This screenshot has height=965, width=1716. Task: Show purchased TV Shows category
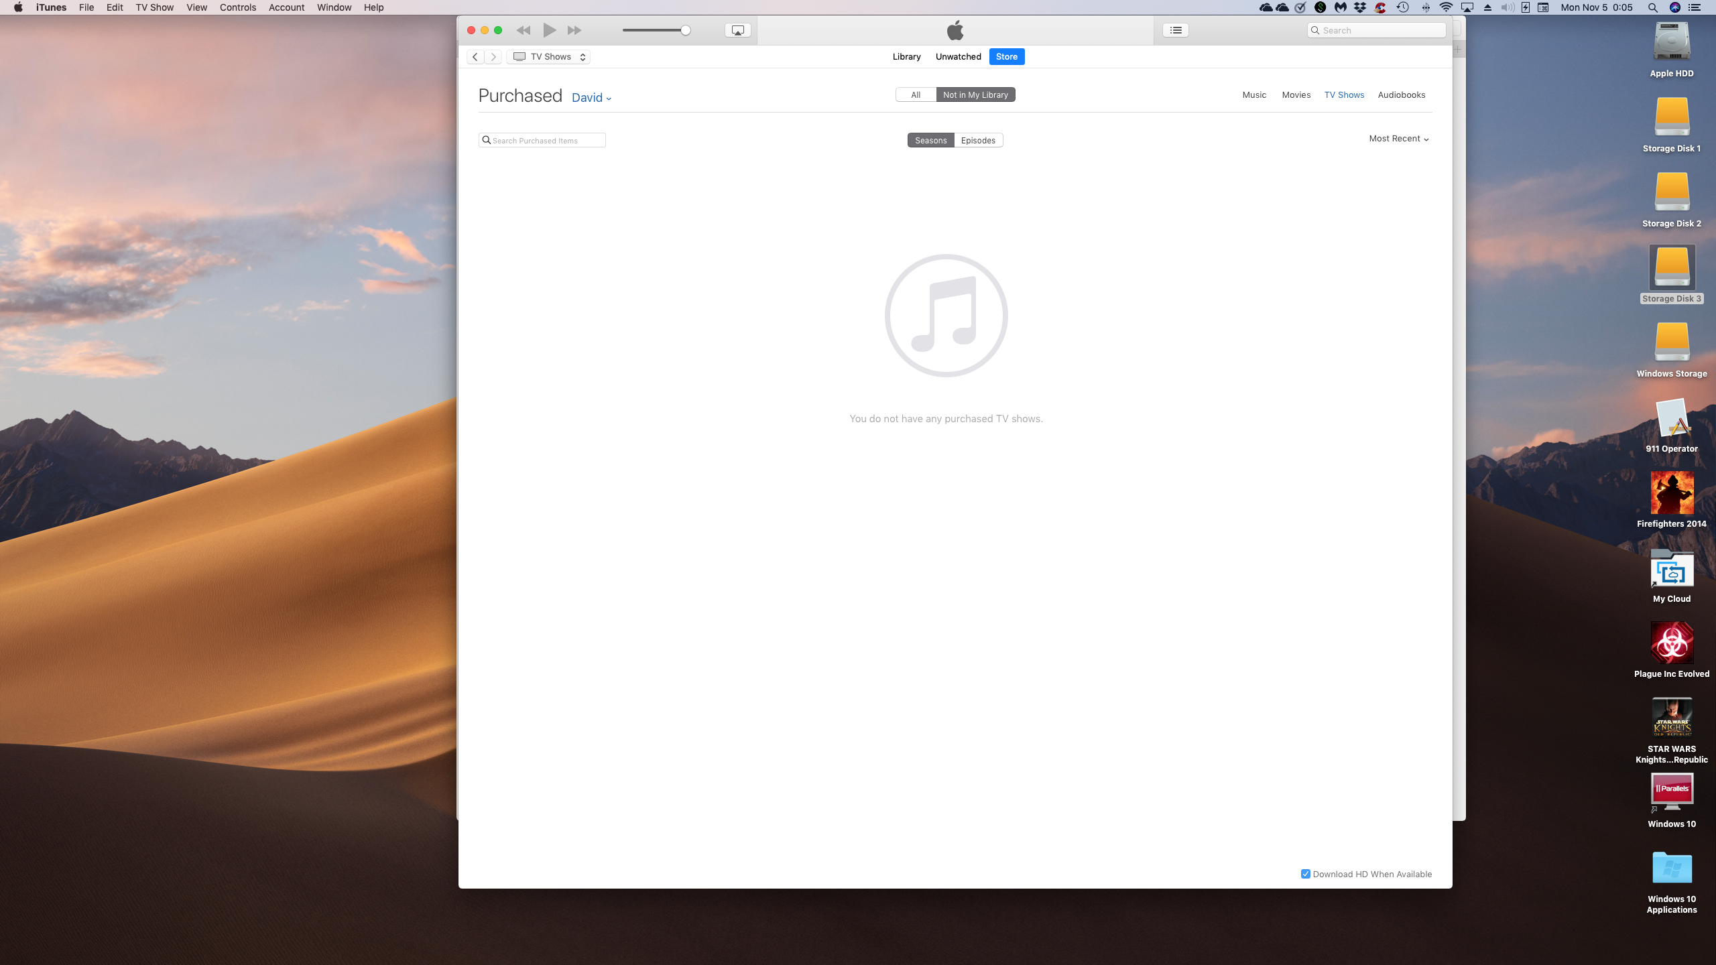coord(1344,95)
